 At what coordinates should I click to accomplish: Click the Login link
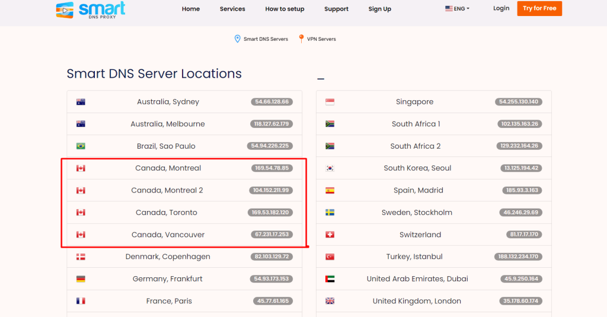pyautogui.click(x=501, y=8)
